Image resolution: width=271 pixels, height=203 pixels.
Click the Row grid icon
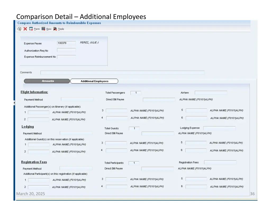click(43, 29)
